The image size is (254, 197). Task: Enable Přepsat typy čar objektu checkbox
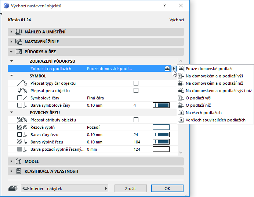coord(136,83)
